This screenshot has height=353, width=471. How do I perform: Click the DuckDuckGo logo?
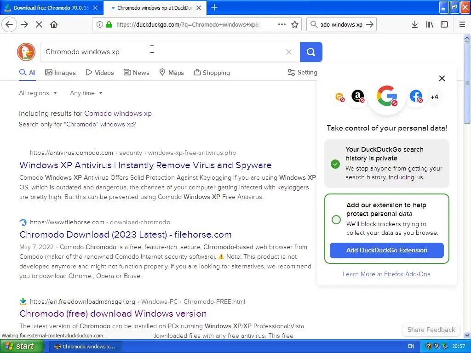26,52
